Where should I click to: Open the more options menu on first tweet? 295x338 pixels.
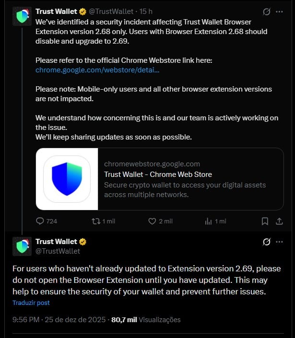point(280,12)
